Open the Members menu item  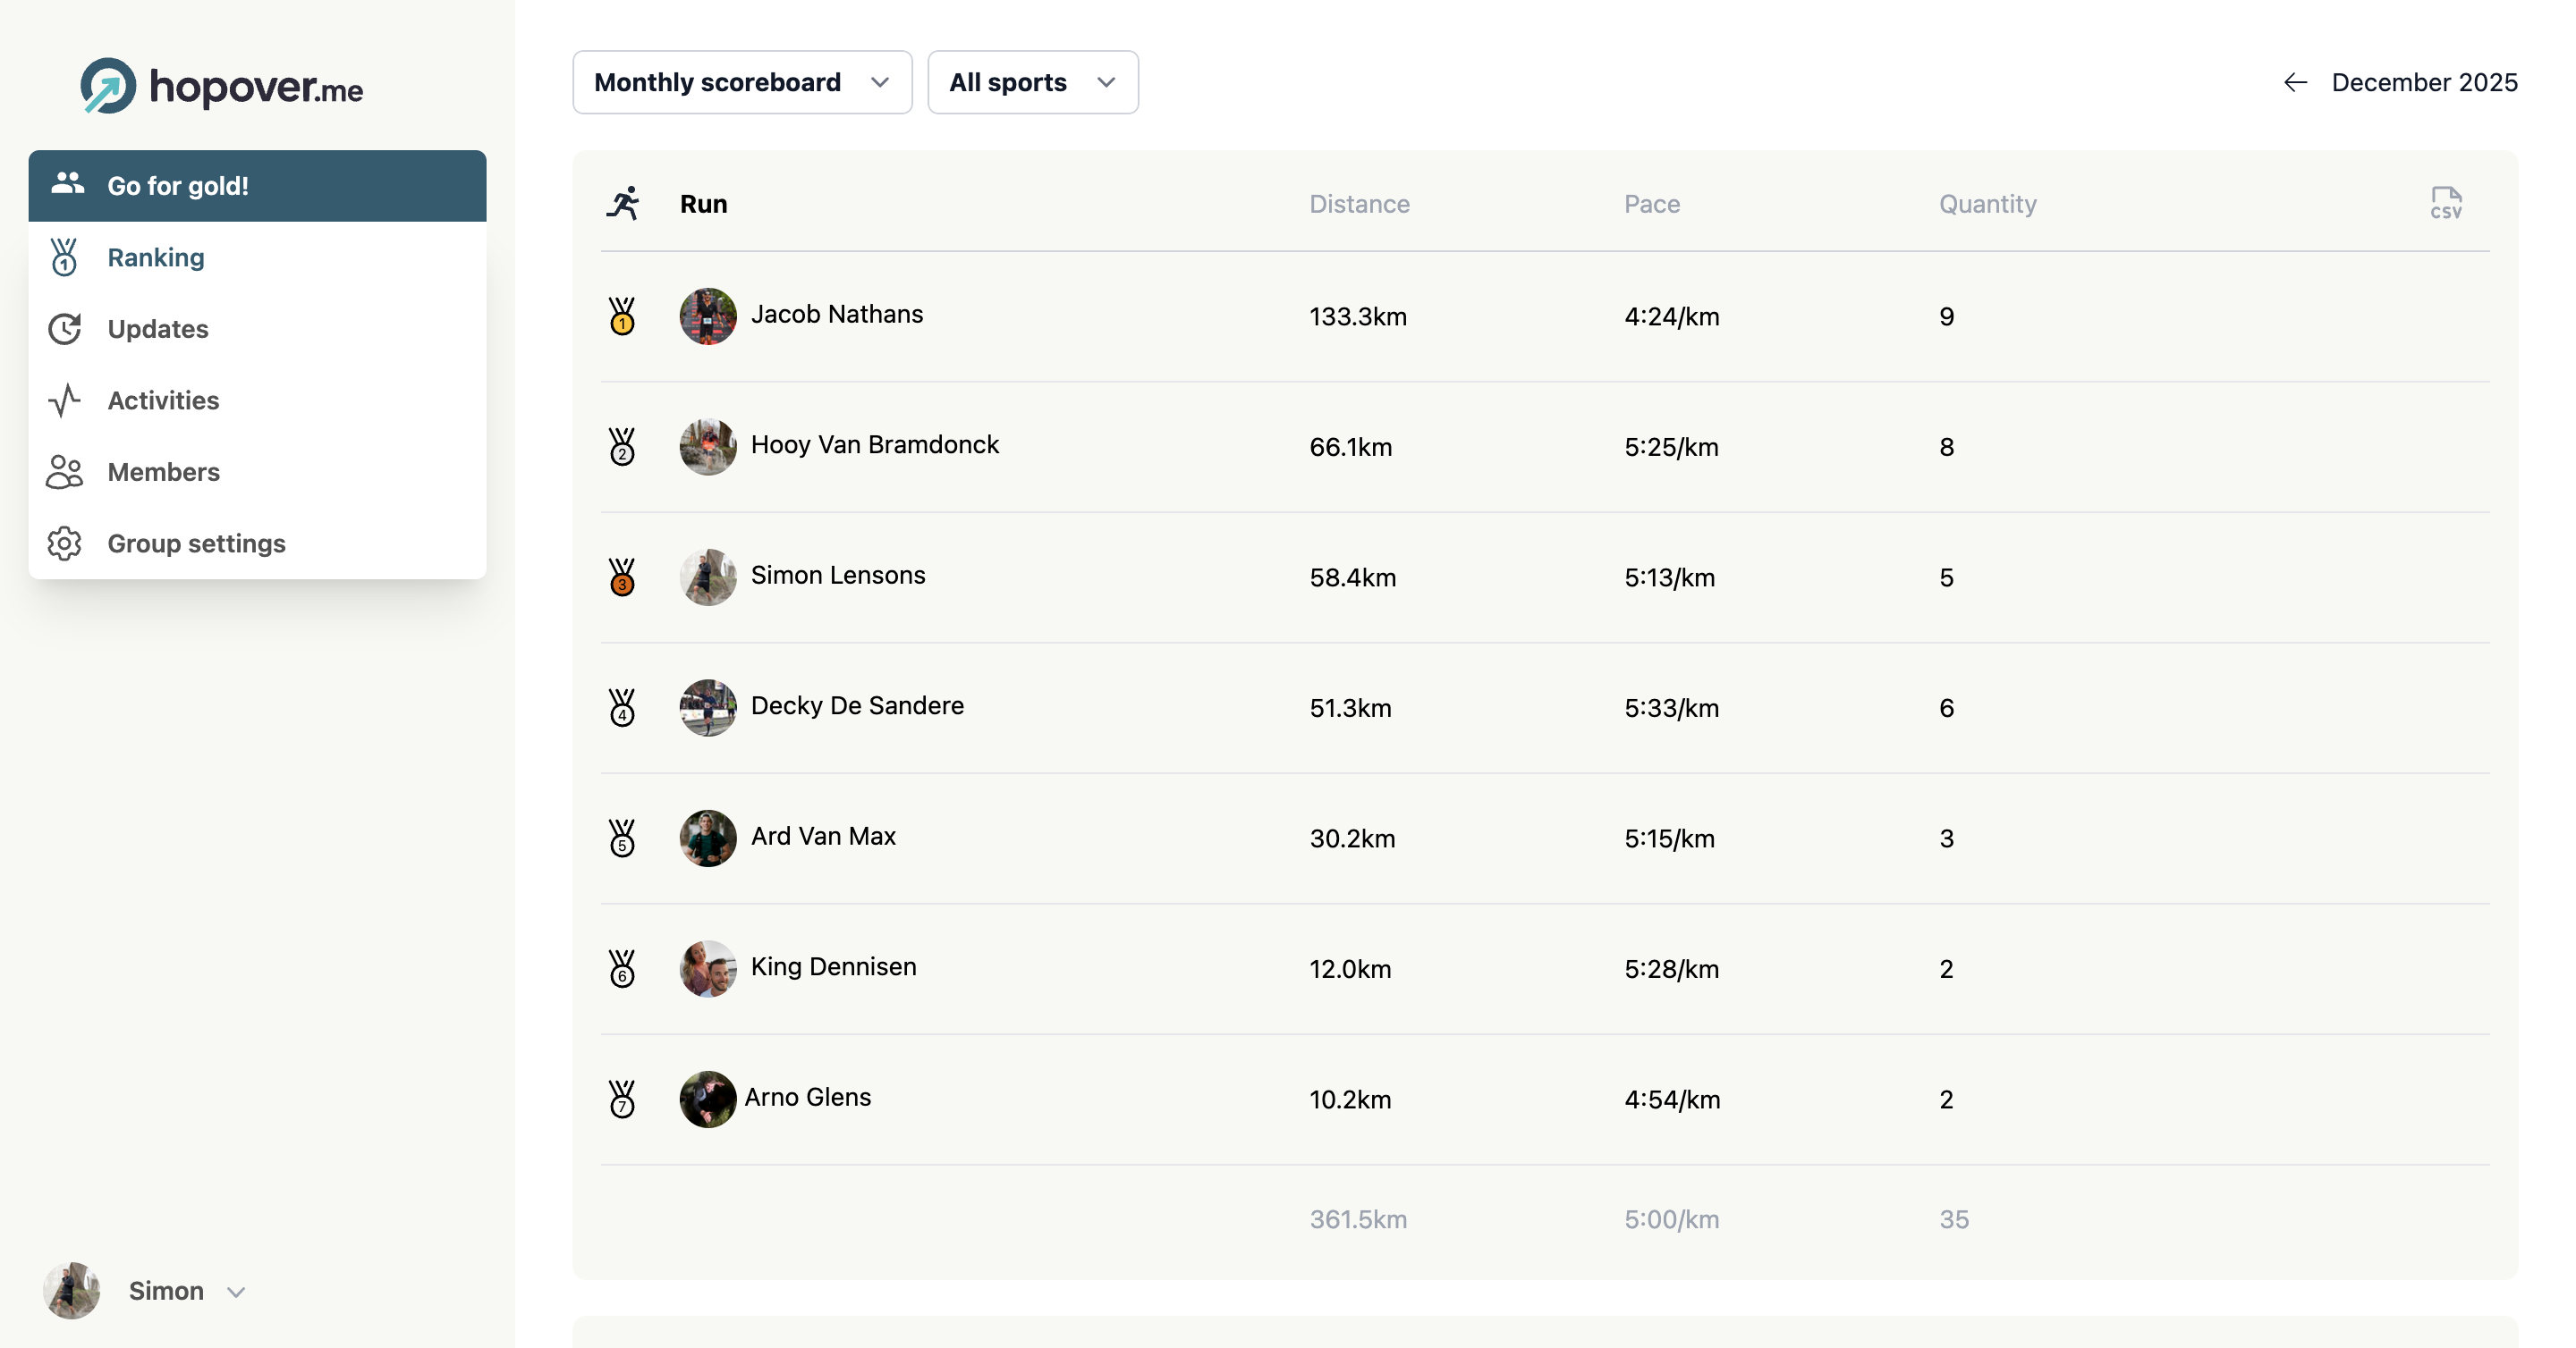(164, 472)
